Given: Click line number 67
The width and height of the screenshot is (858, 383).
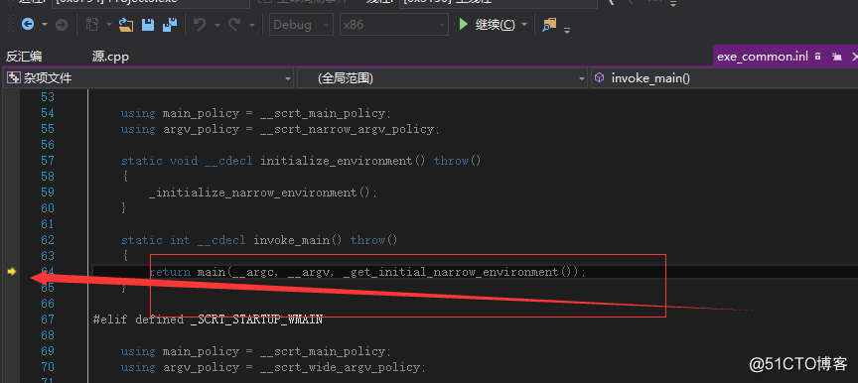Looking at the screenshot, I should point(48,319).
